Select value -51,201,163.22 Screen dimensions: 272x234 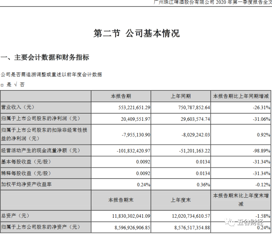194,151
